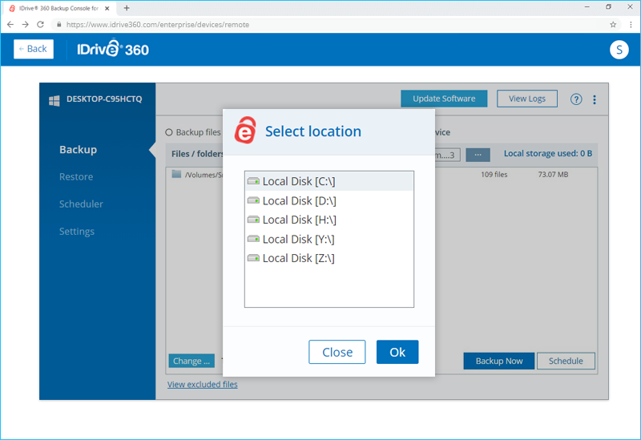
Task: Open a new browser tab
Action: [127, 8]
